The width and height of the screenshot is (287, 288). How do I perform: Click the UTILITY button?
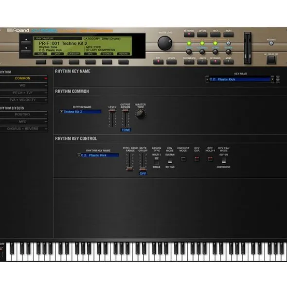pyautogui.click(x=171, y=62)
